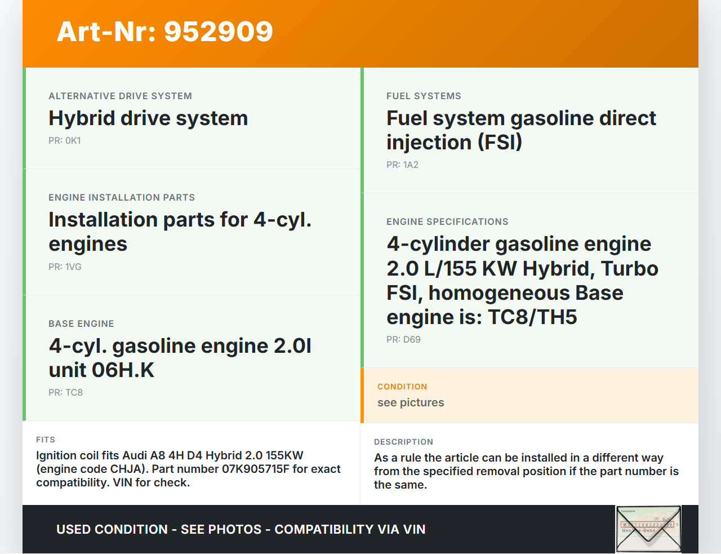The width and height of the screenshot is (721, 554).
Task: Click the FUEL SYSTEMS category label
Action: tap(424, 96)
